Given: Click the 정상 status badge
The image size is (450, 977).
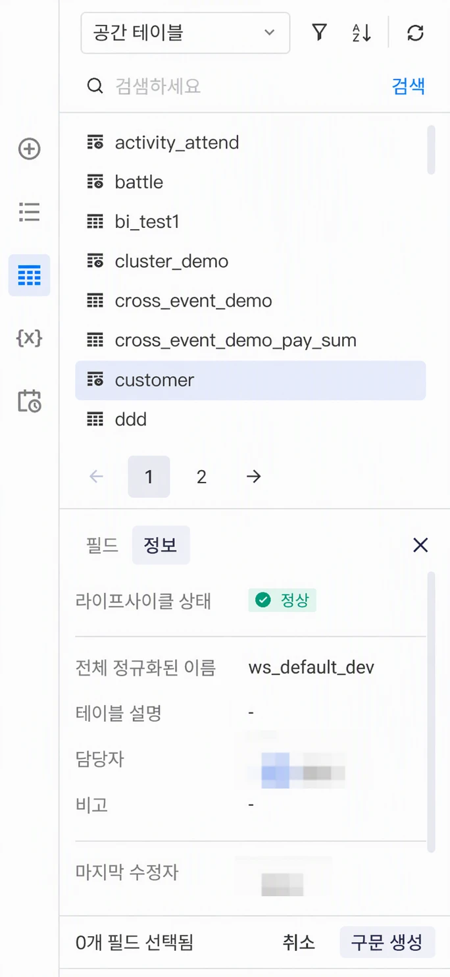Looking at the screenshot, I should pyautogui.click(x=282, y=600).
